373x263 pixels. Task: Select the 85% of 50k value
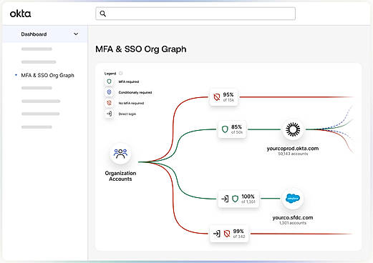click(x=237, y=129)
